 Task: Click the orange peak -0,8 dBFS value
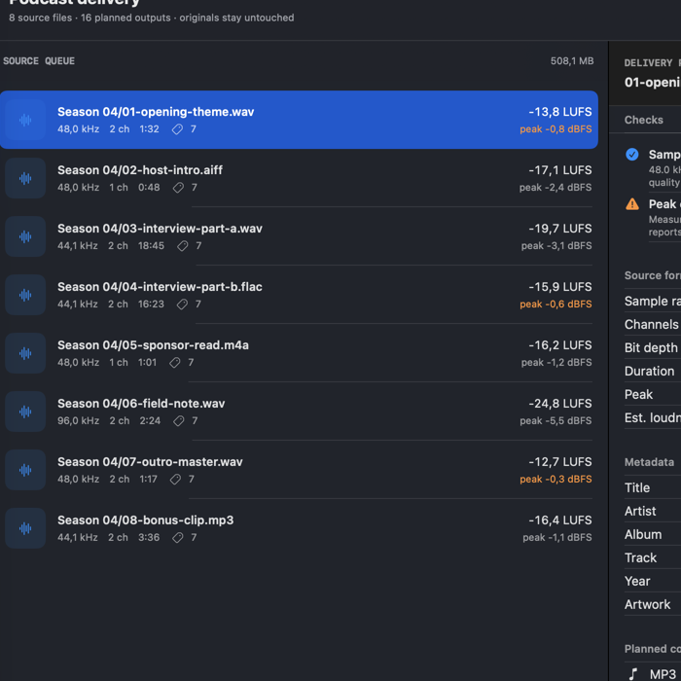tap(556, 129)
